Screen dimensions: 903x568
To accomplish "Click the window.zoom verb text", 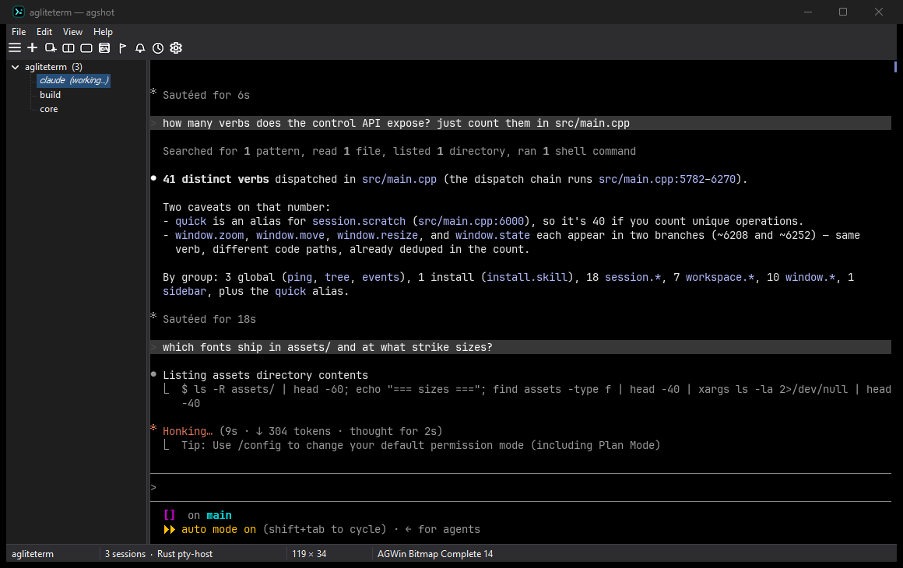I will click(x=209, y=236).
